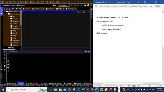Viewport: 164px width, 92px height.
Task: Select Word Print Layout view button
Action: [134, 86]
